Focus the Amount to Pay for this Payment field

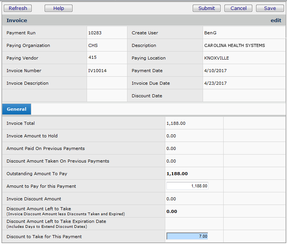point(187,186)
